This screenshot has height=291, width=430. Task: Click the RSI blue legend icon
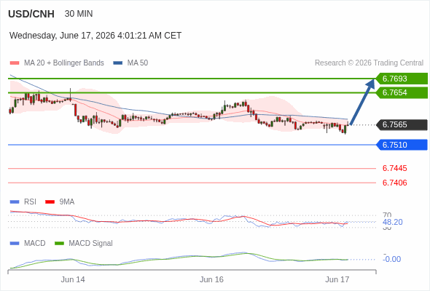[x=15, y=202]
